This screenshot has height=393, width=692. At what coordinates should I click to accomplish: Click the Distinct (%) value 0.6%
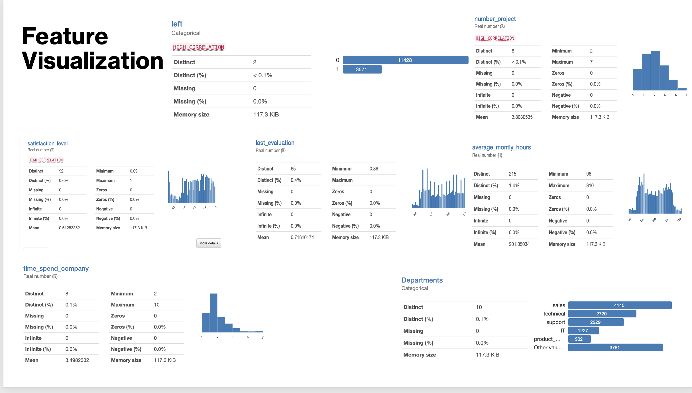click(x=63, y=181)
